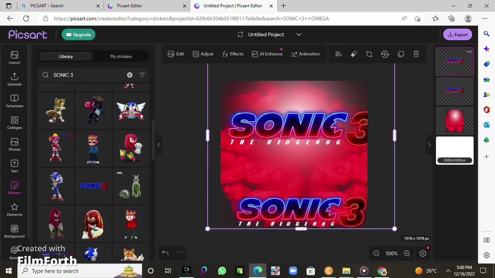Switch to the Library tab
The width and height of the screenshot is (495, 278).
(66, 56)
